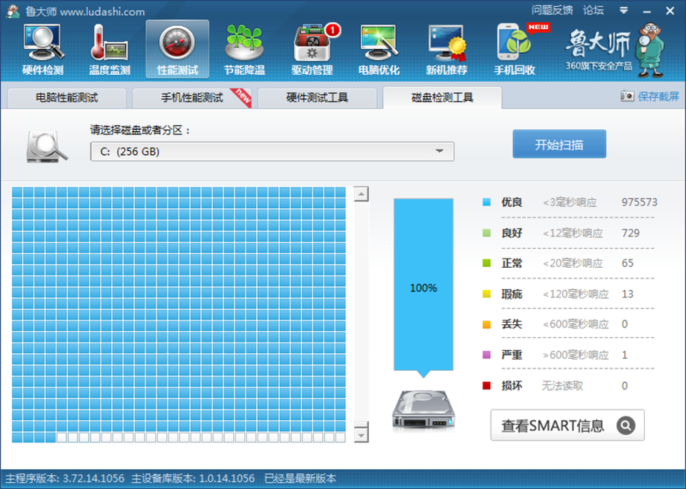Image resolution: width=686 pixels, height=489 pixels.
Task: Click the 975573 优良 count
Action: pyautogui.click(x=639, y=202)
